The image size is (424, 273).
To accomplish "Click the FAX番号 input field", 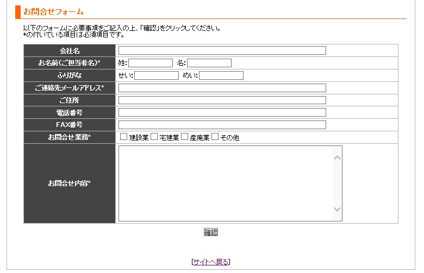I will (222, 125).
